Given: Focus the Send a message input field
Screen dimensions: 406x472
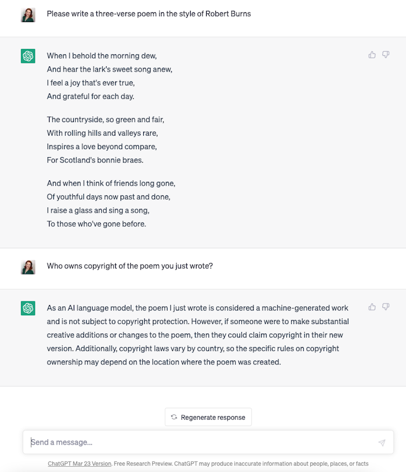Looking at the screenshot, I should tap(199, 442).
